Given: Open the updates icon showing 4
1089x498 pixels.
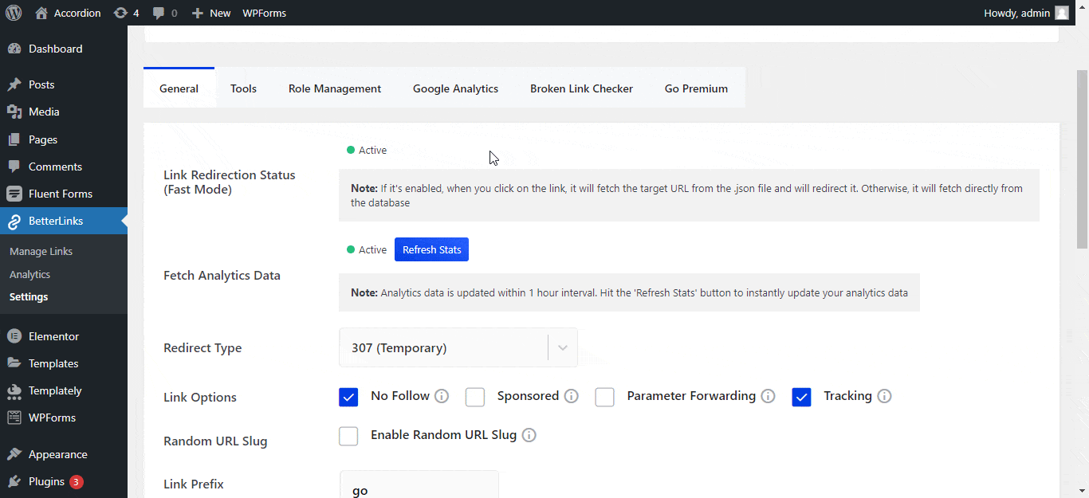Looking at the screenshot, I should [120, 13].
